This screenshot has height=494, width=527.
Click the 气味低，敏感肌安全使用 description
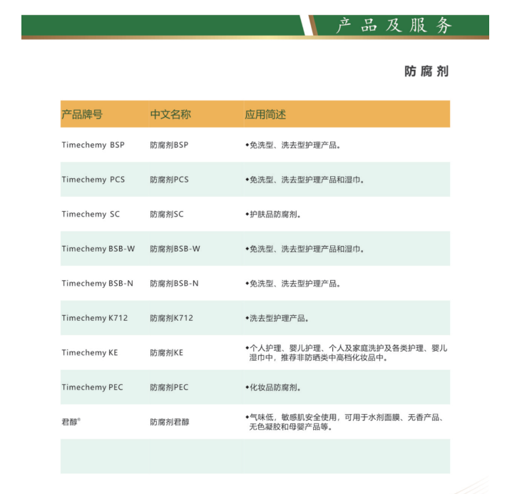(x=344, y=422)
